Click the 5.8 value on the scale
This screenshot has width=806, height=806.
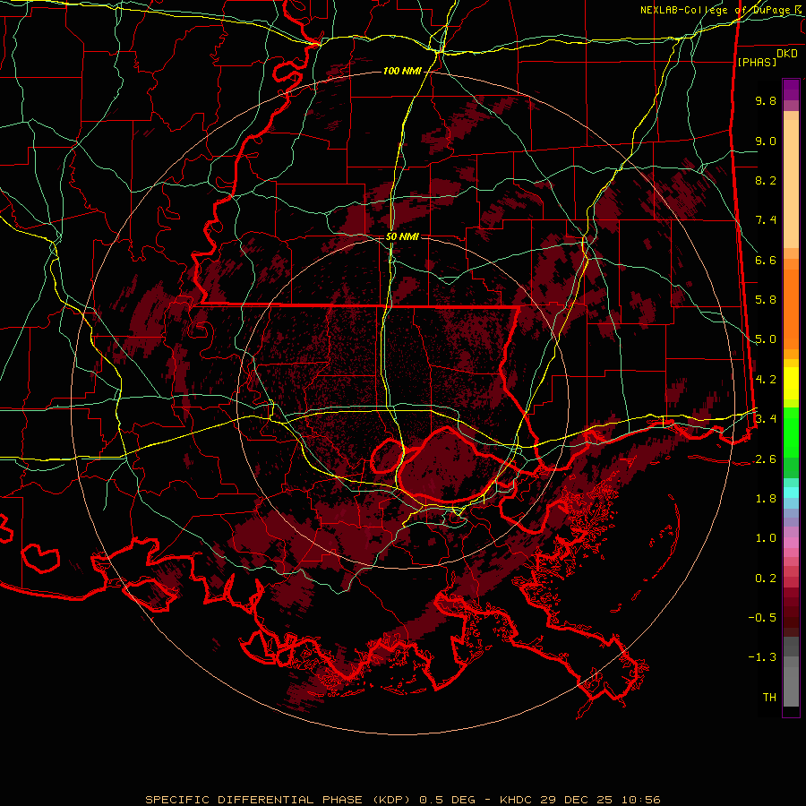click(x=766, y=300)
